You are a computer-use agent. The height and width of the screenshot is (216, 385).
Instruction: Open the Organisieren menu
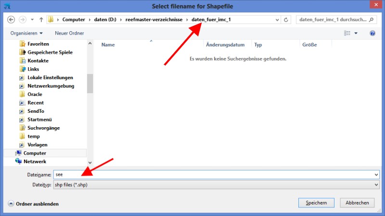[x=26, y=33]
